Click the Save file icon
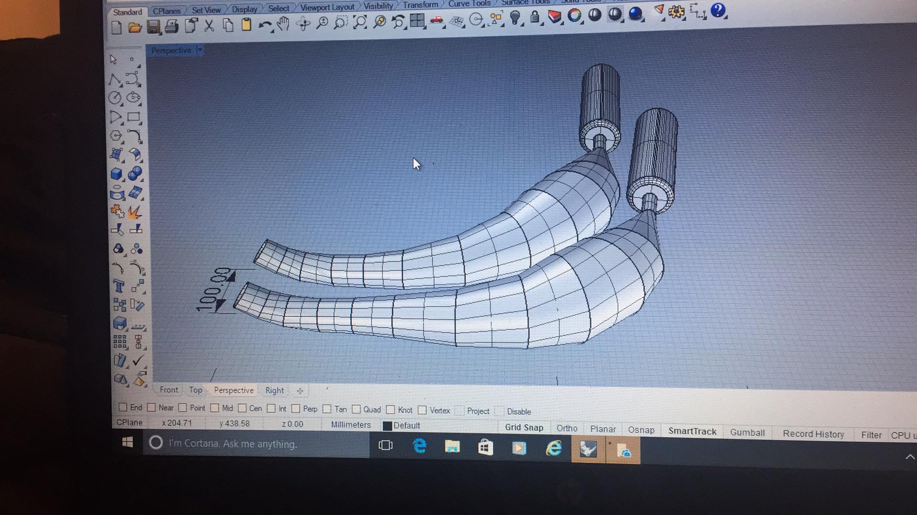The width and height of the screenshot is (917, 515). coord(153,27)
